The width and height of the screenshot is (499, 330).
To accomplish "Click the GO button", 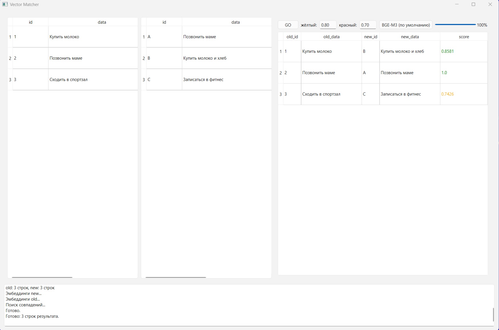I will pos(288,25).
